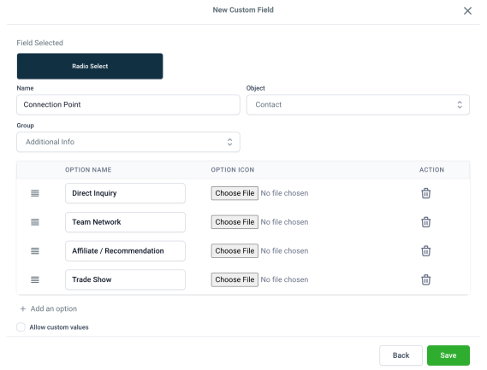
Task: Choose File for Affiliate / Recommendation icon
Action: click(235, 251)
